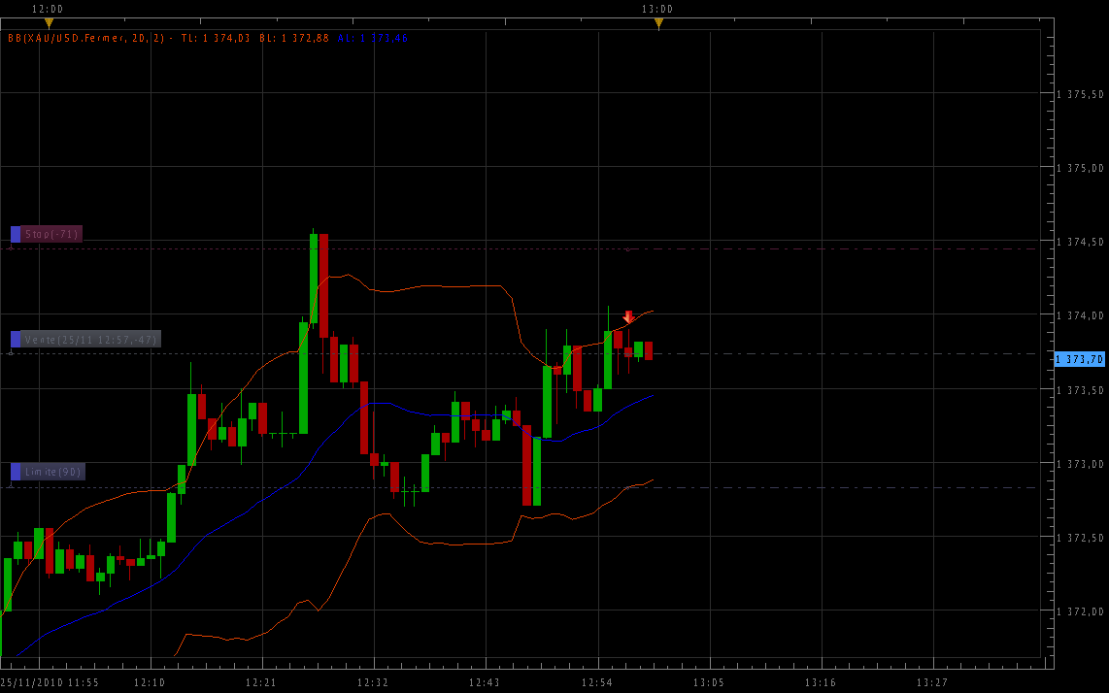Click the 12:32 label on time axis

pyautogui.click(x=373, y=683)
